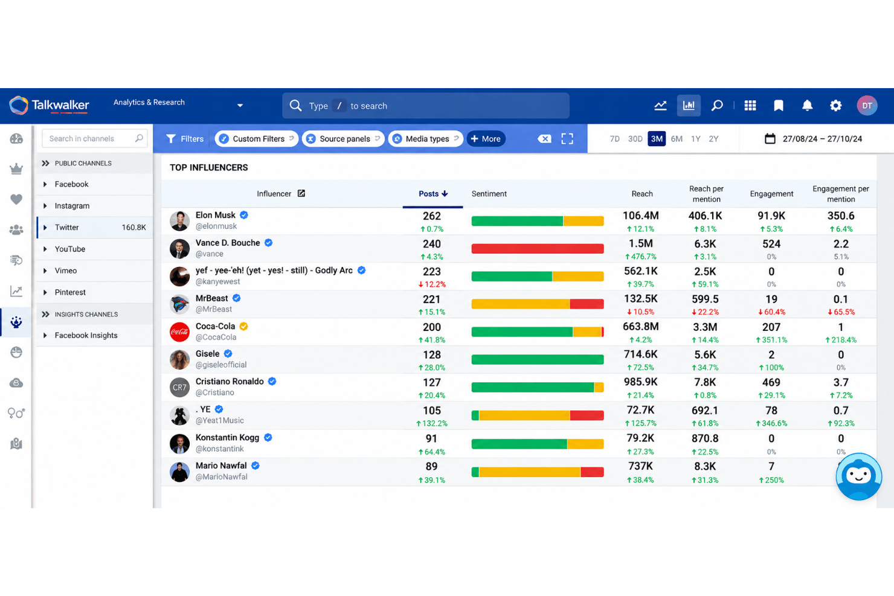The image size is (894, 596).
Task: Open the apps grid icon
Action: coord(750,106)
